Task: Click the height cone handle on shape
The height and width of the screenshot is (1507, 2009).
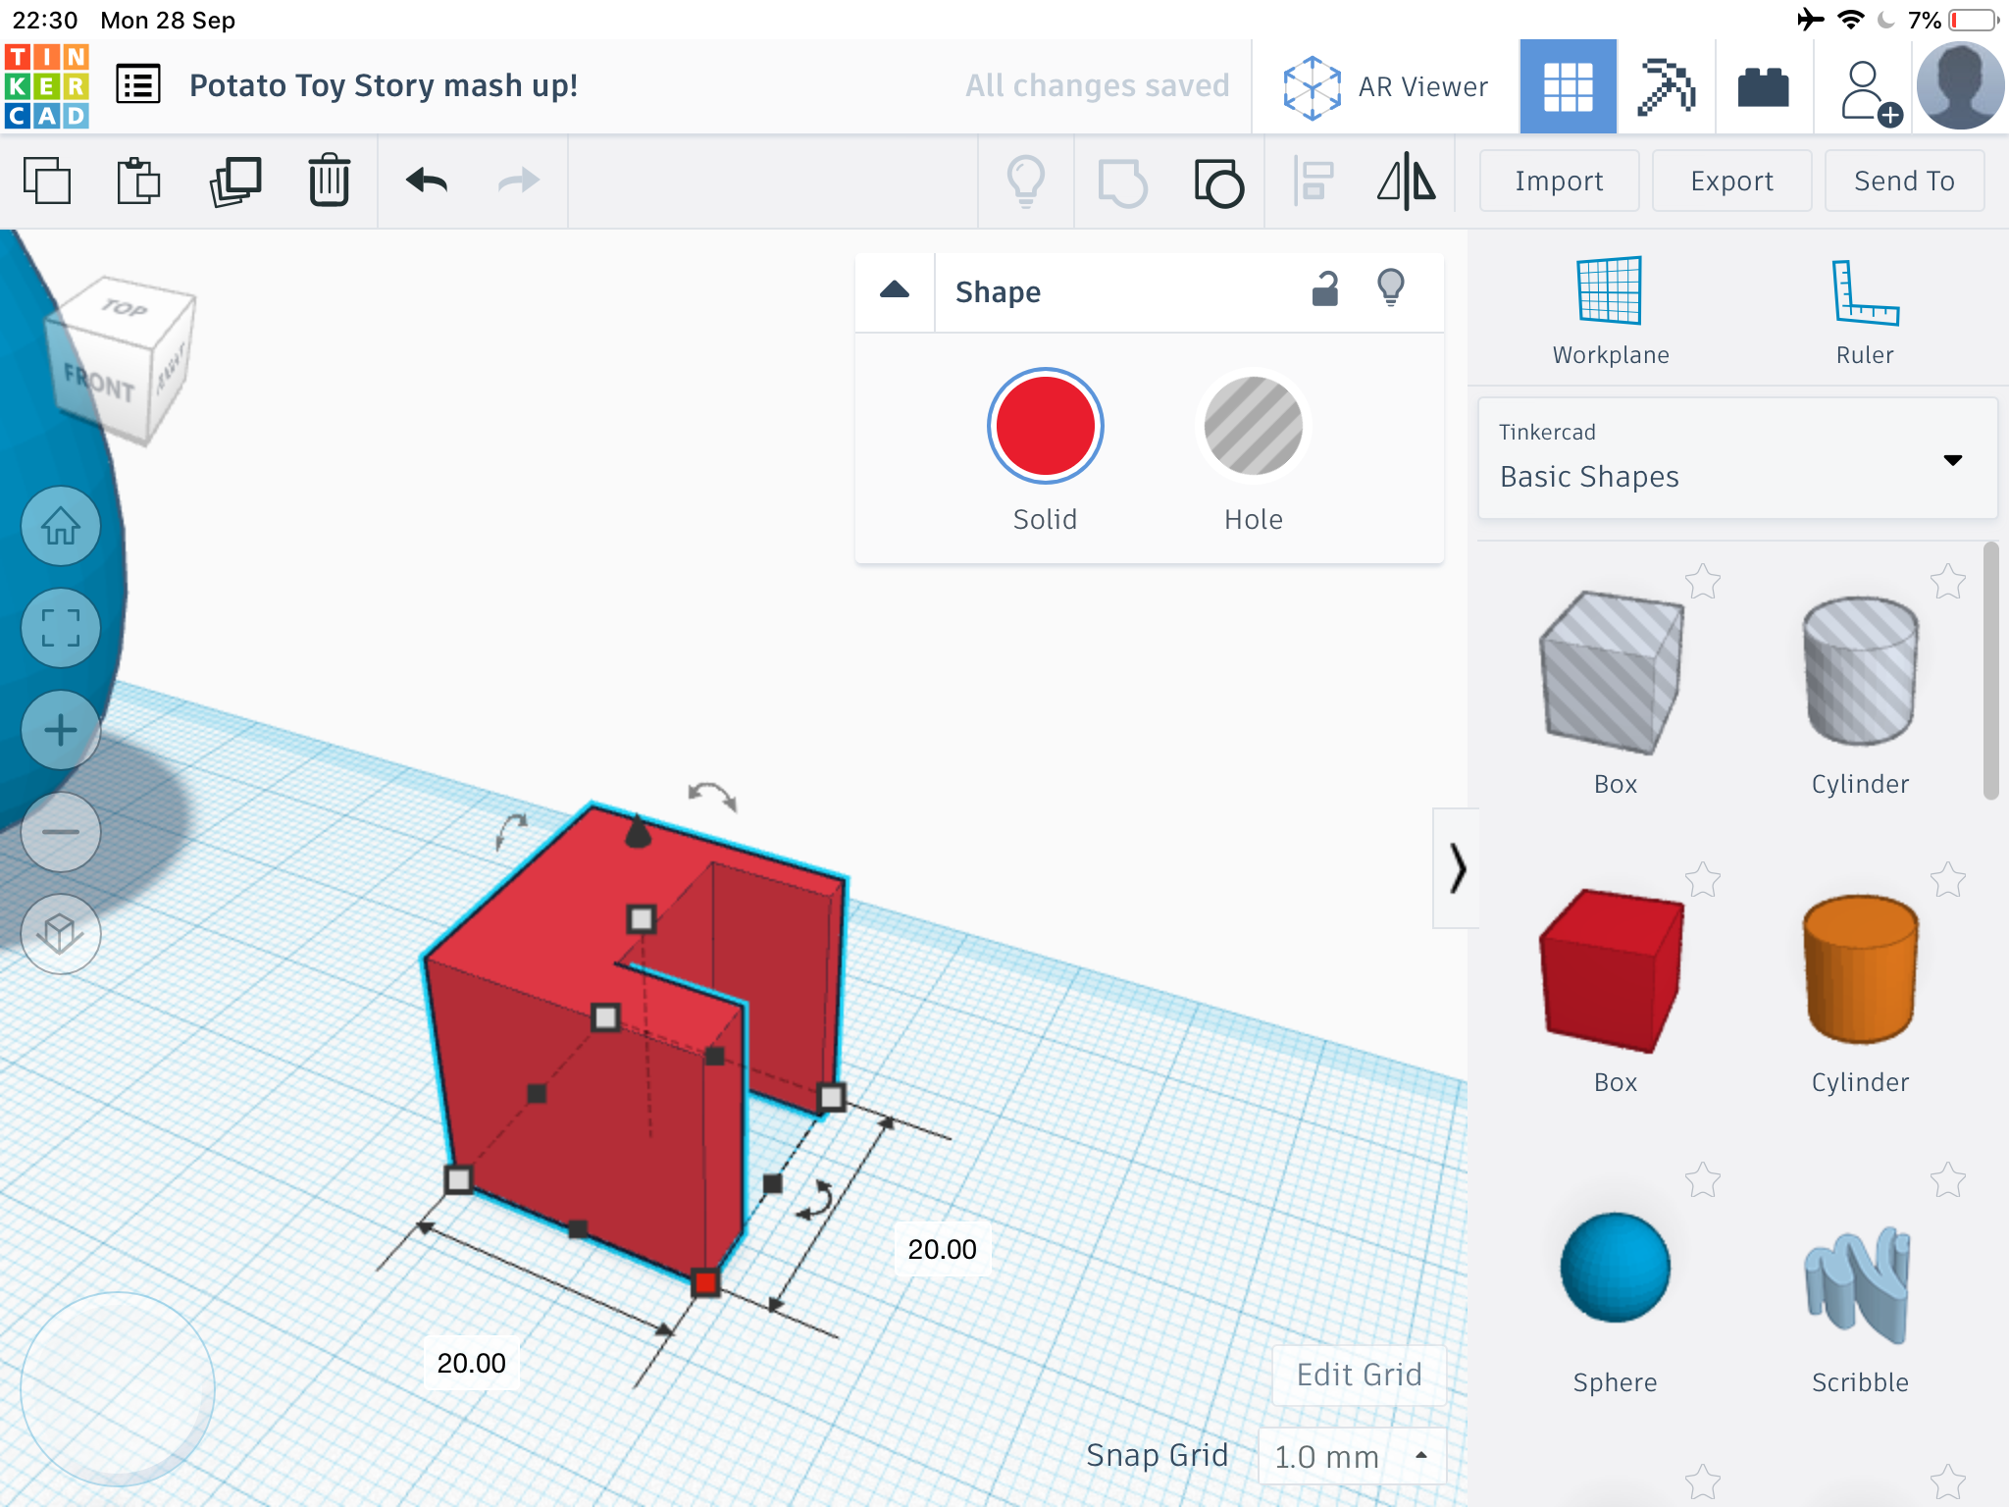Action: coord(639,831)
